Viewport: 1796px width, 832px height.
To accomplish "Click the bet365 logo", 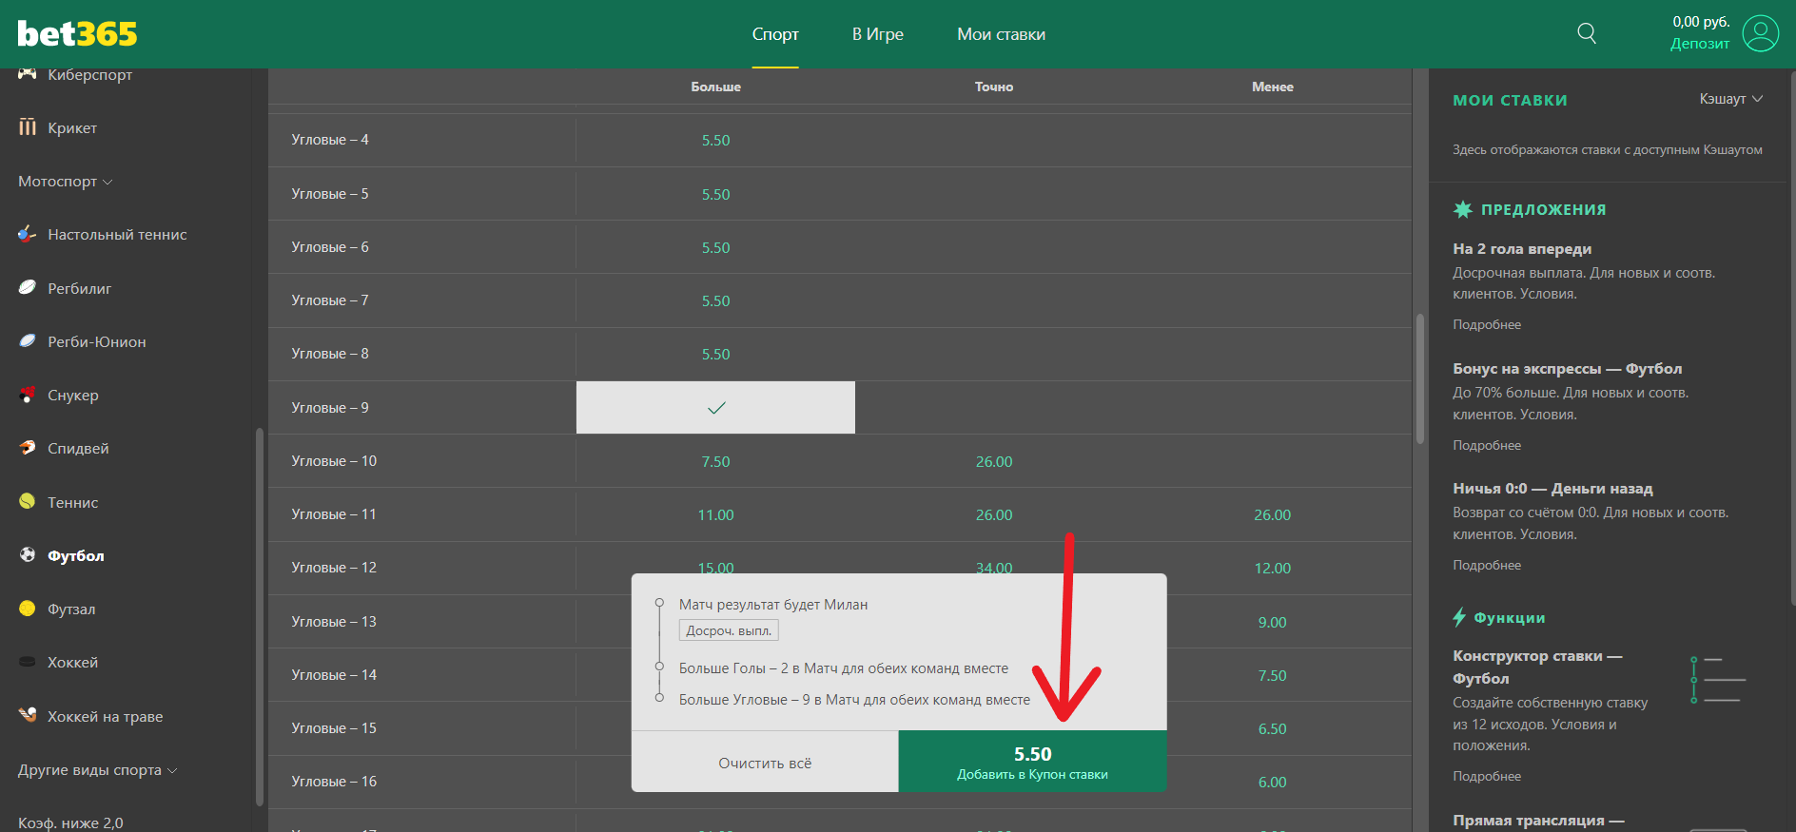I will click(x=77, y=34).
